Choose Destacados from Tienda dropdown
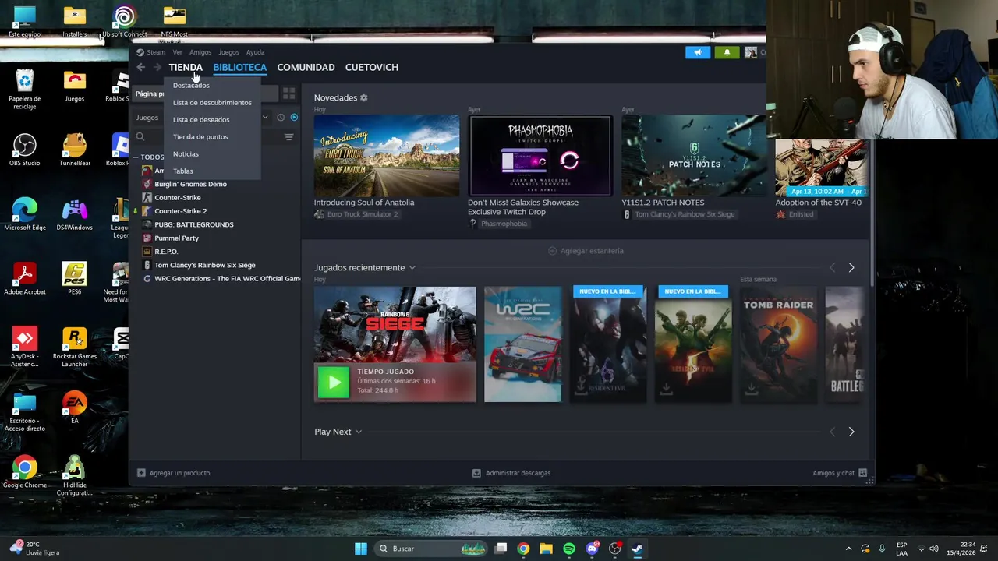This screenshot has width=998, height=561. tap(191, 86)
